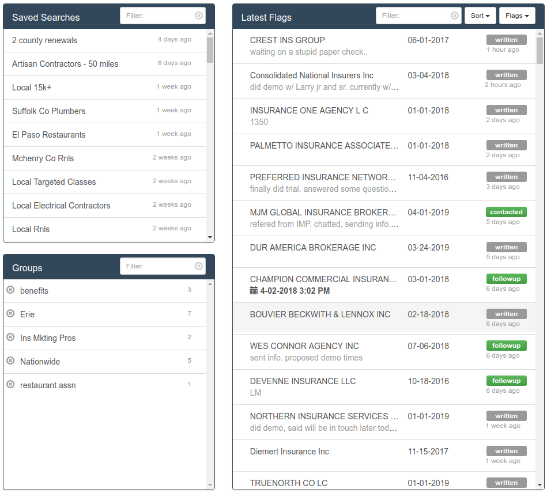Open PALMETTO INSURANCE ASSOCIATE entry

[x=384, y=150]
